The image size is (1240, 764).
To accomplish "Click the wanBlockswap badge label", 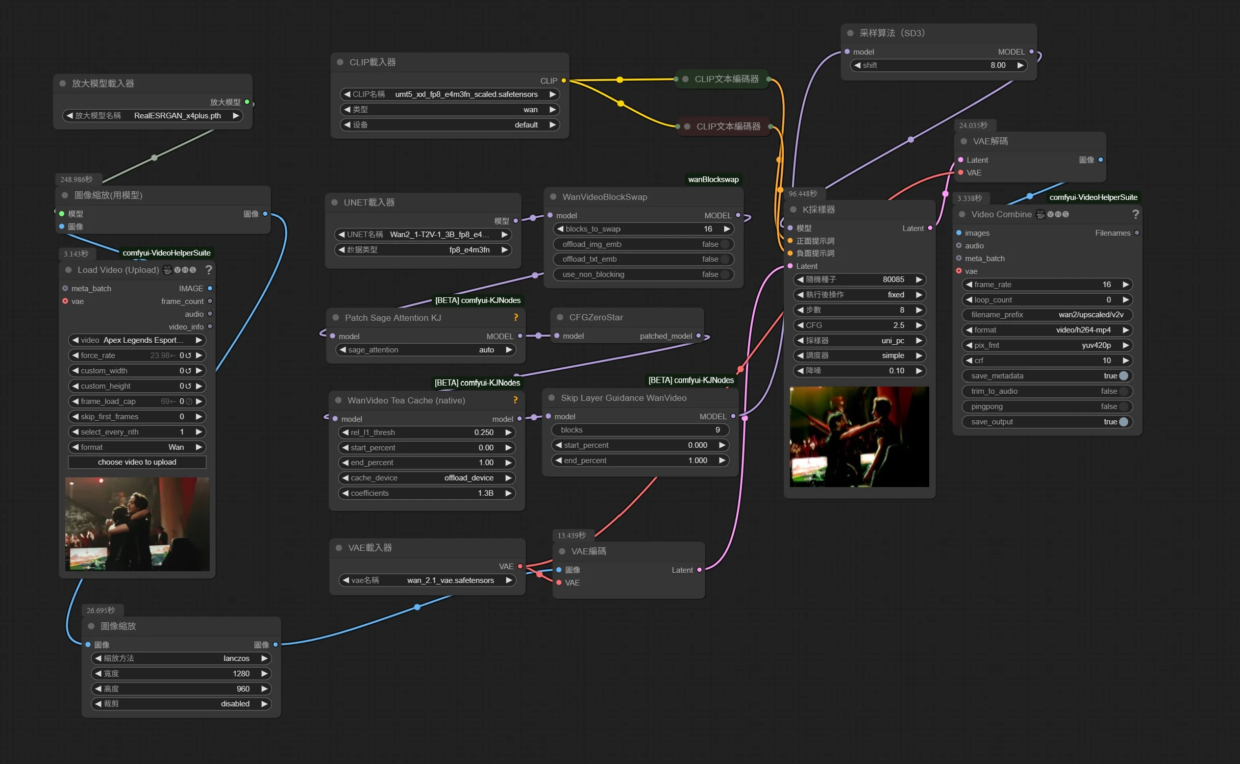I will click(713, 180).
